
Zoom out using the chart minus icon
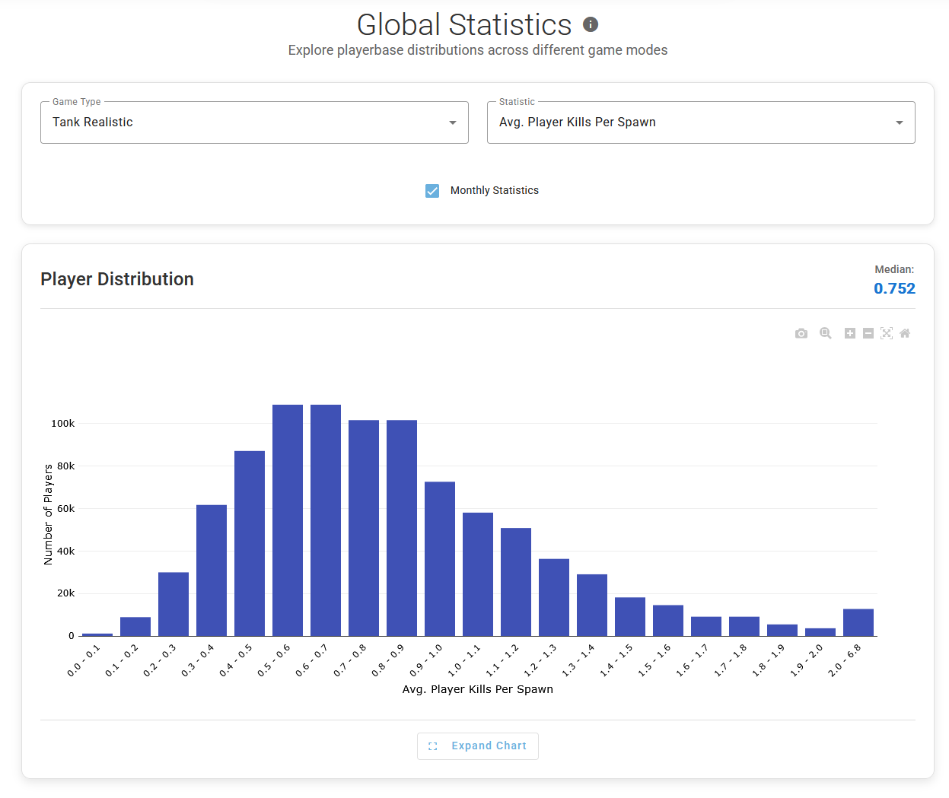point(868,333)
